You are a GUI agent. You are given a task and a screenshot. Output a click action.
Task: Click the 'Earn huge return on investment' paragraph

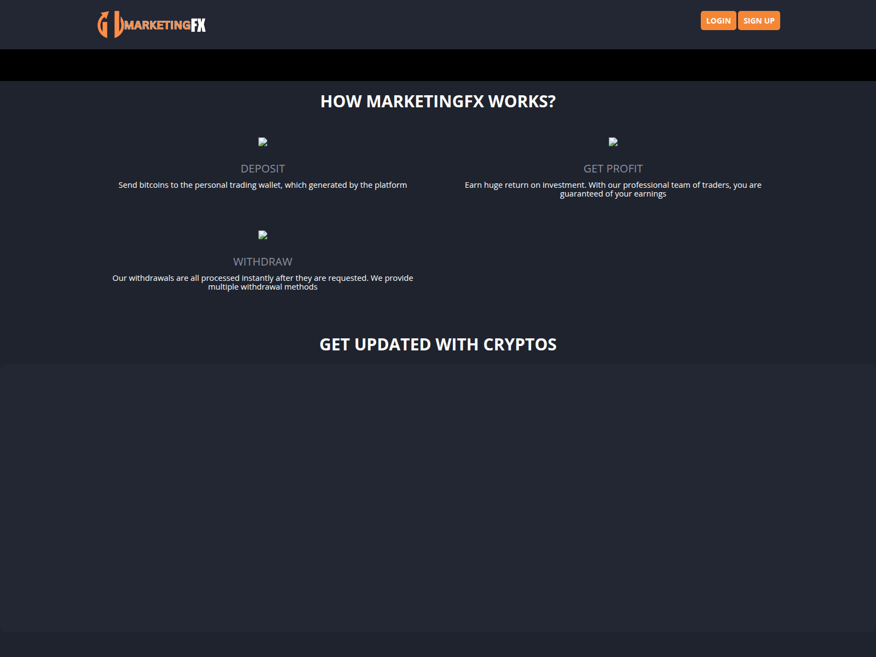pyautogui.click(x=613, y=189)
